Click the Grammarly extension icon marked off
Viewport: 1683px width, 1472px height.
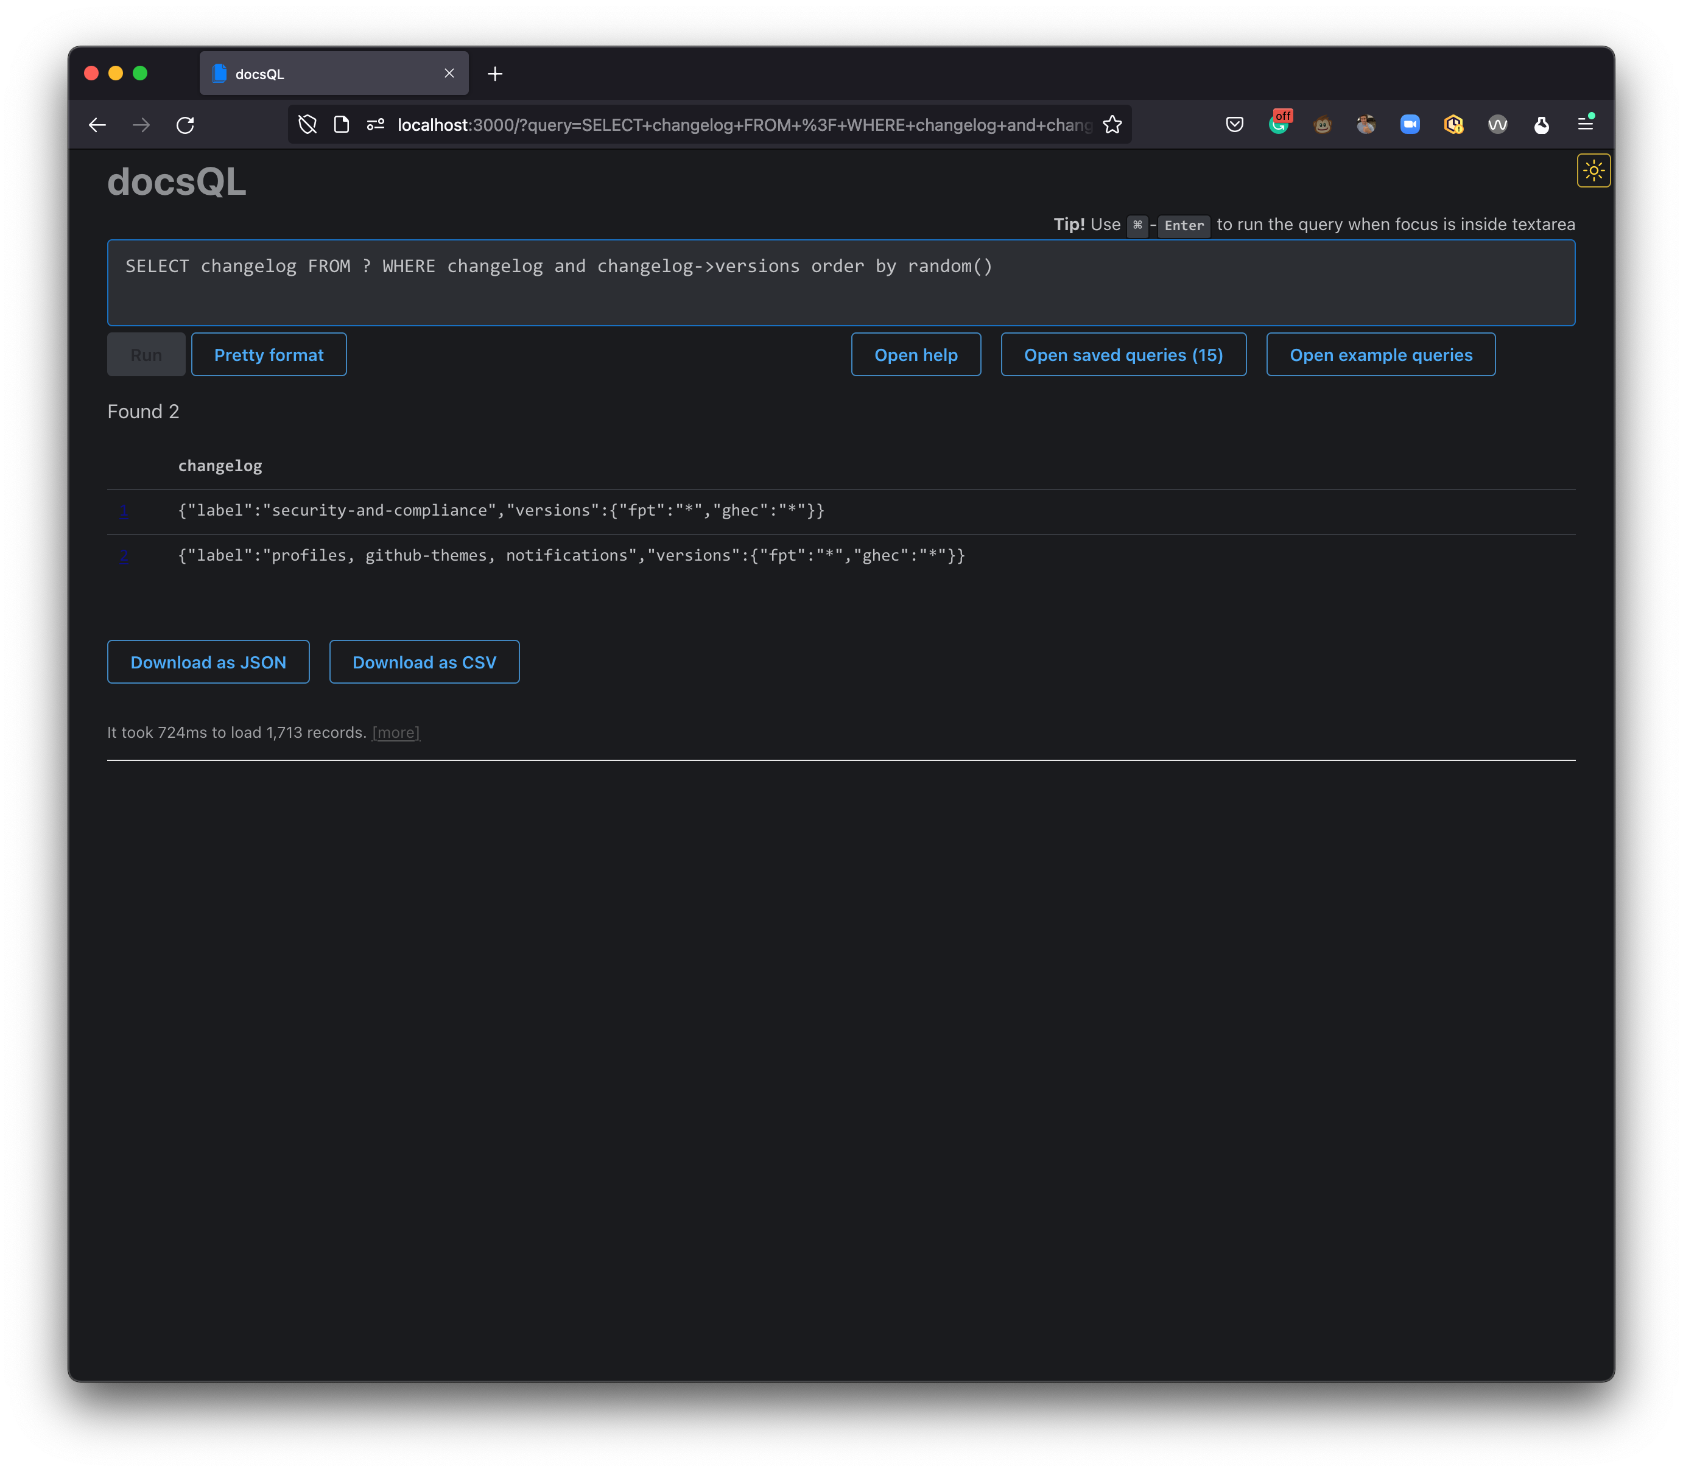(x=1279, y=125)
